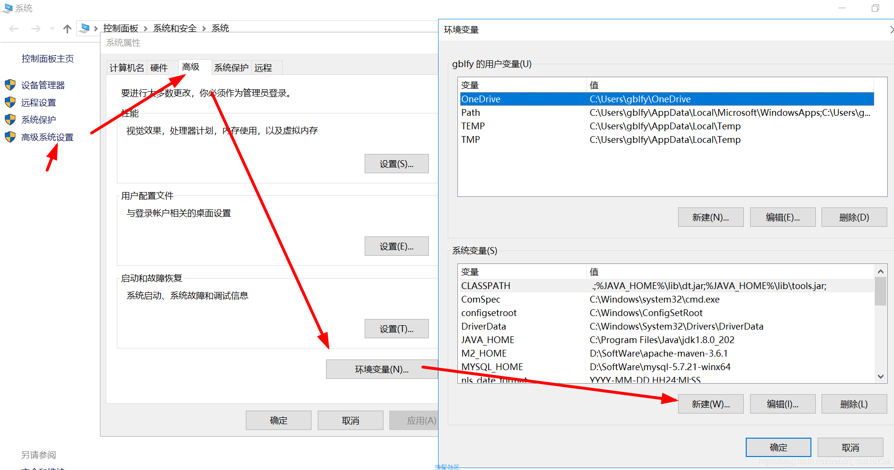Click system variables scrollbar down arrow
Screen dimensions: 894x470
click(x=880, y=376)
